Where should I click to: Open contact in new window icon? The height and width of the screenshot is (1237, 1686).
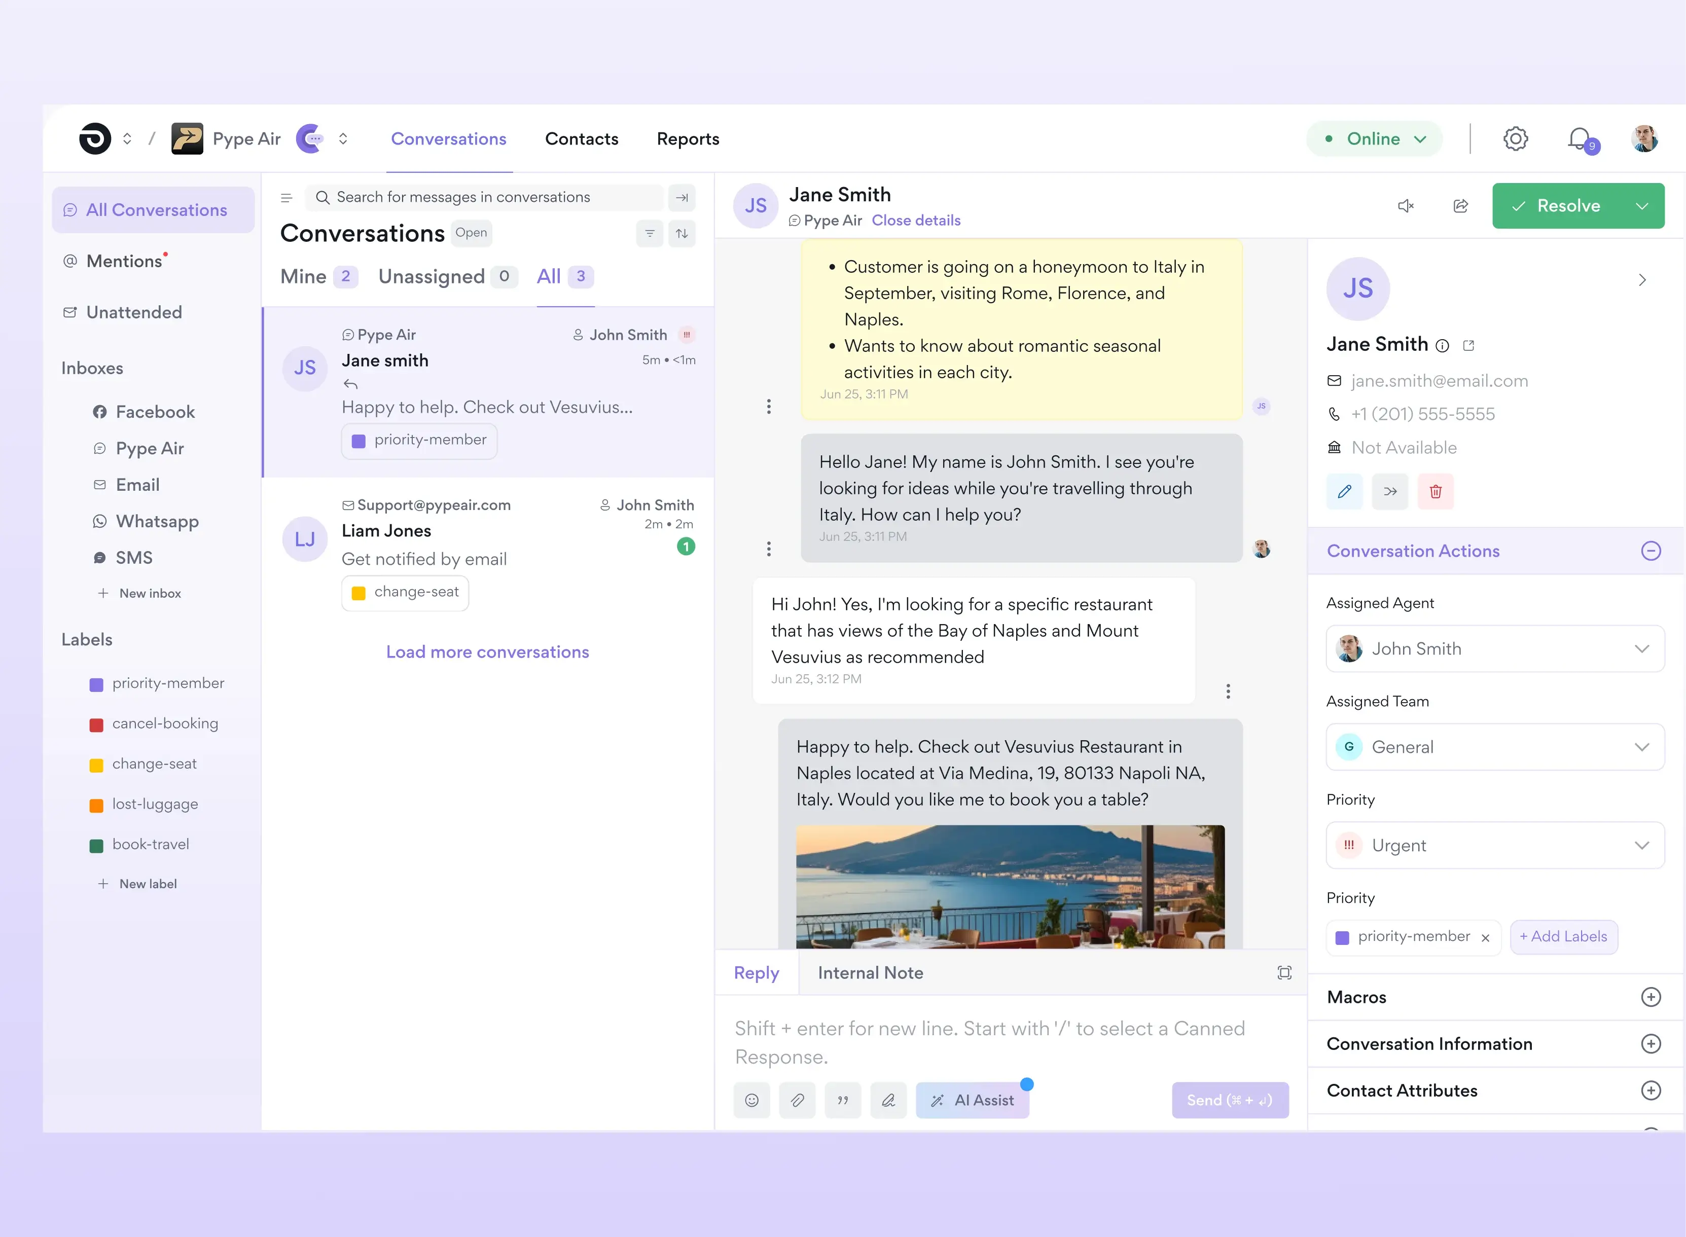[1469, 345]
